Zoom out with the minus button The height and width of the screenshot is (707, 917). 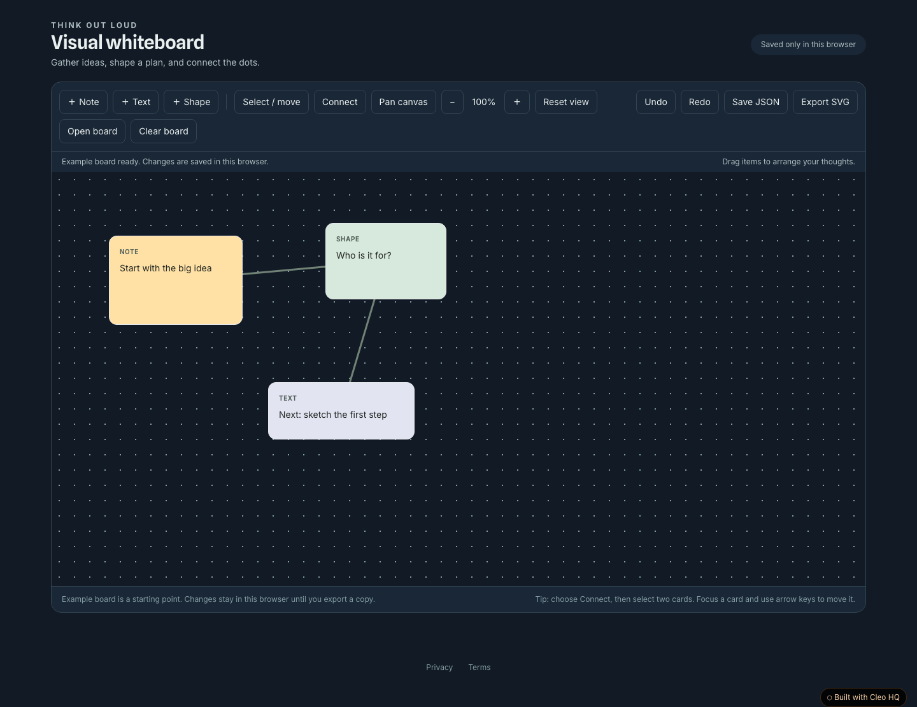452,102
